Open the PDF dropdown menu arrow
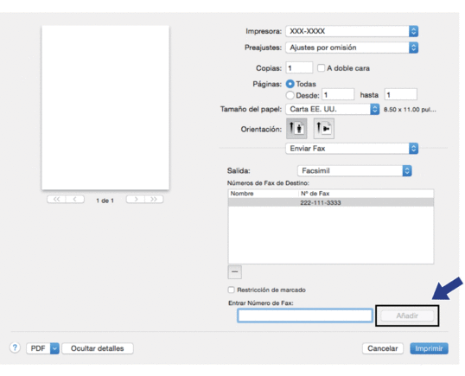Image resolution: width=465 pixels, height=376 pixels. click(54, 348)
